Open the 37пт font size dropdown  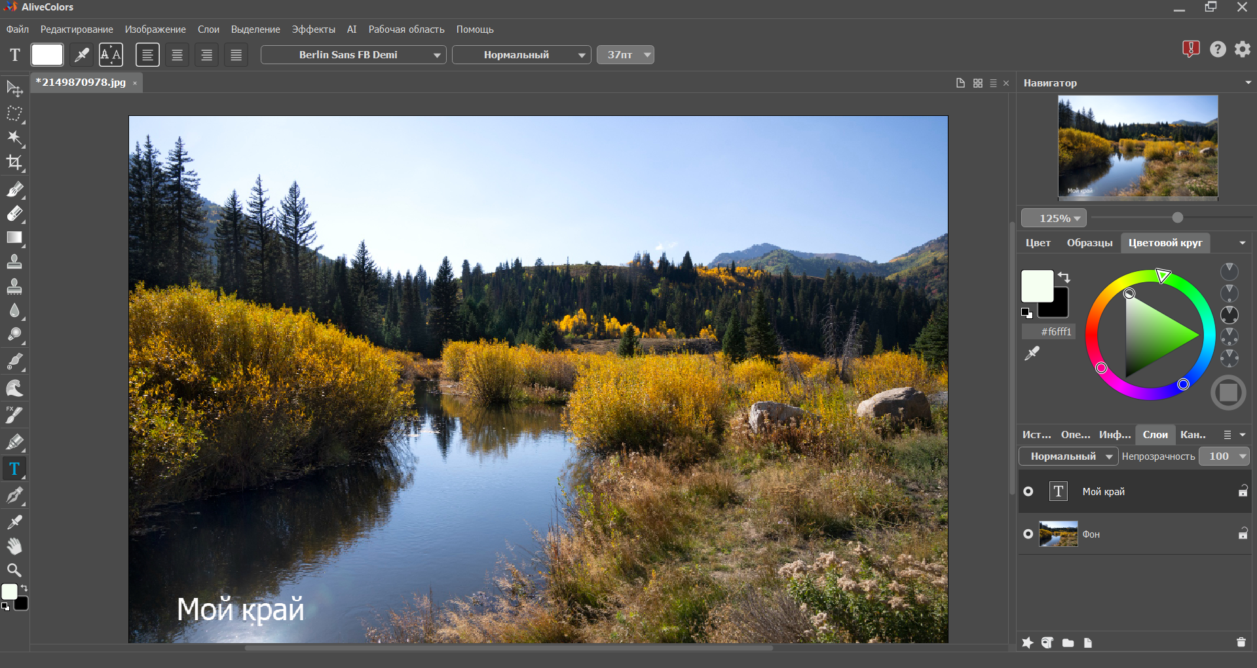[x=625, y=55]
